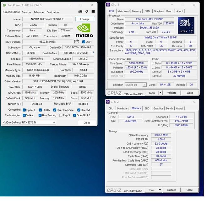This screenshot has height=220, width=207.
Task: Click the Max TDP value 125.0 W
Action: (169, 23)
